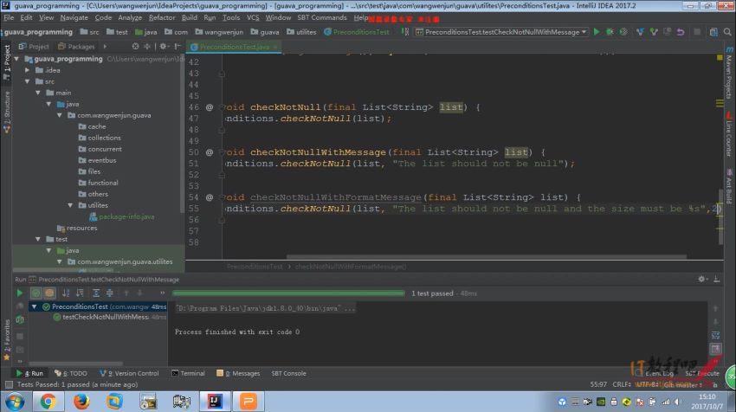
Task: Toggle tool window quick access in status bar
Action: (x=9, y=384)
